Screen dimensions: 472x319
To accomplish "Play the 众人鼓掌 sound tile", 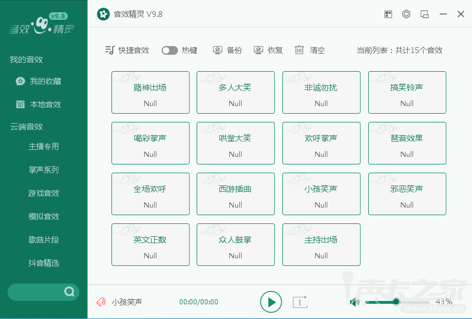I will [x=236, y=245].
